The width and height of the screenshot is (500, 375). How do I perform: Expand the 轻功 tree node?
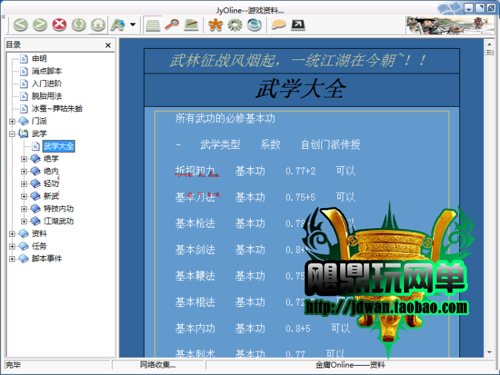pyautogui.click(x=24, y=183)
